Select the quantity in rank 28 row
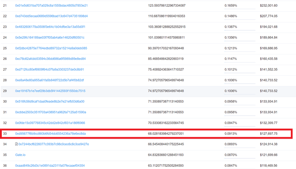296x169 pixels. [x=166, y=80]
